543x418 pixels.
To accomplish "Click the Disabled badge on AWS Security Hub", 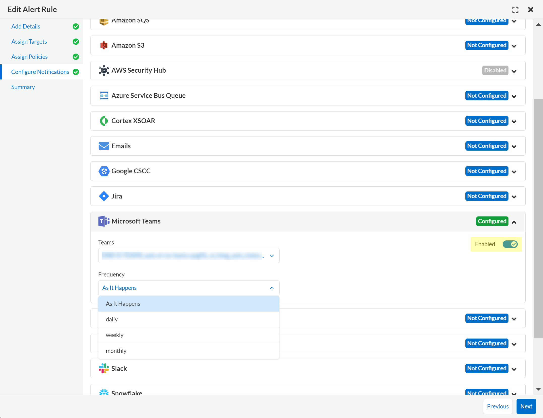I will [495, 70].
